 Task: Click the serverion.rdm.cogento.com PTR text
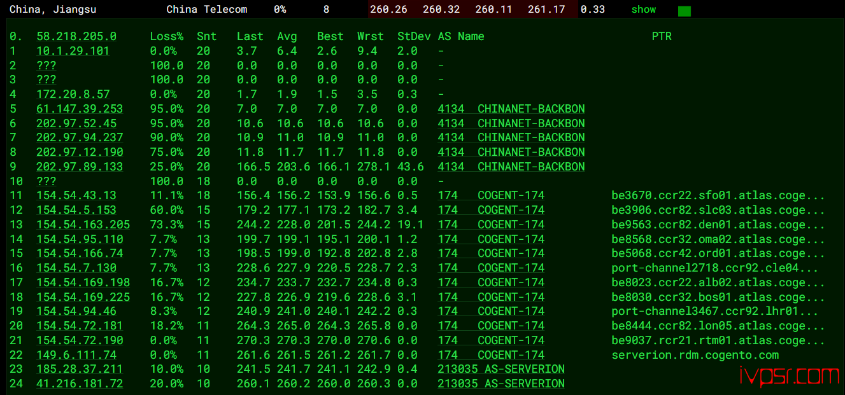point(695,355)
